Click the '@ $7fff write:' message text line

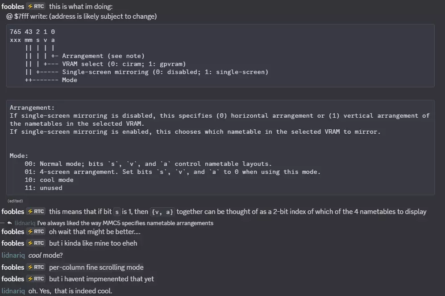[x=81, y=16]
